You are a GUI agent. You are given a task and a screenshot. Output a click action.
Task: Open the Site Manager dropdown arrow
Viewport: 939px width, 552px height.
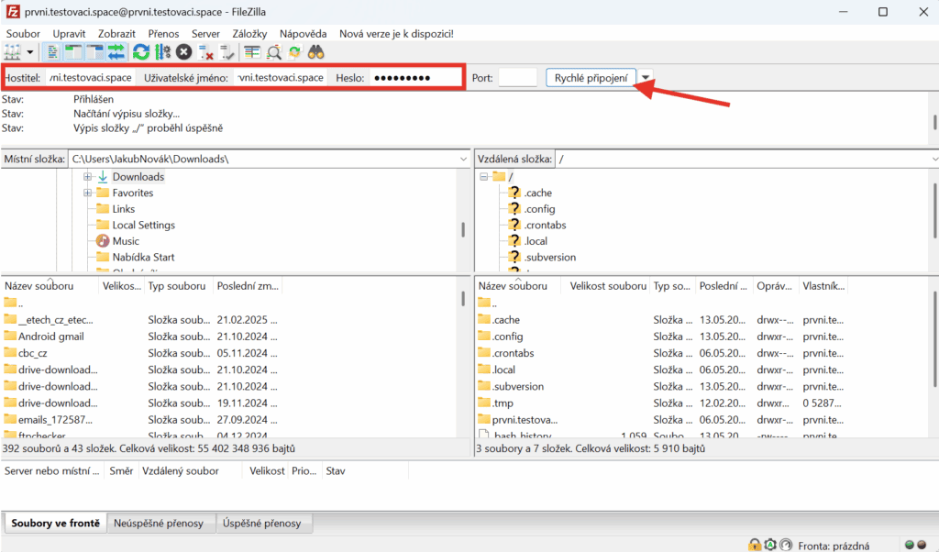pyautogui.click(x=29, y=52)
